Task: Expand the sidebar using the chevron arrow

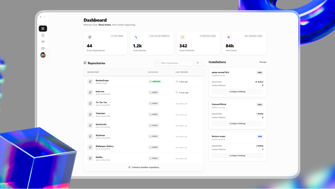Action: (45, 17)
